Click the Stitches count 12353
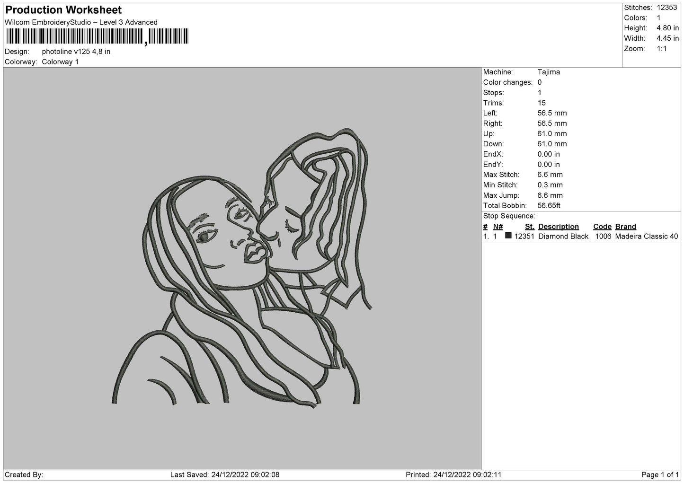The width and height of the screenshot is (684, 483). (667, 8)
